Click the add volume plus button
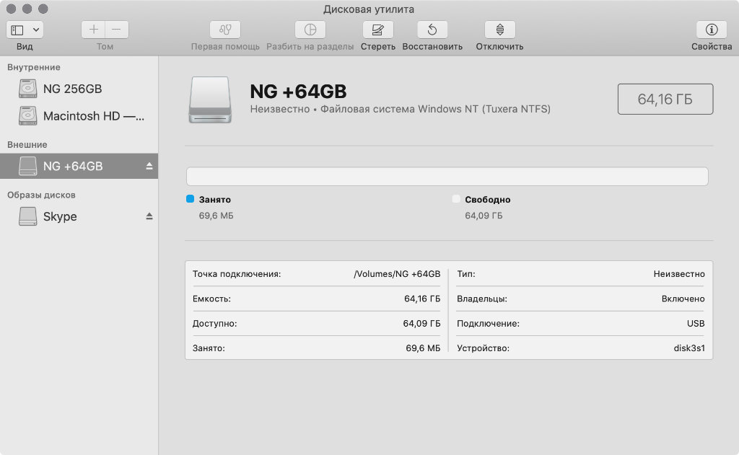 tap(93, 30)
